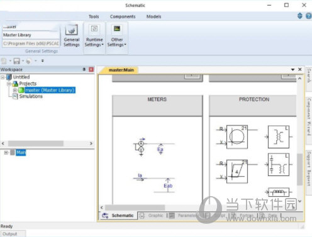Select the current transformer protection component

tap(279, 137)
